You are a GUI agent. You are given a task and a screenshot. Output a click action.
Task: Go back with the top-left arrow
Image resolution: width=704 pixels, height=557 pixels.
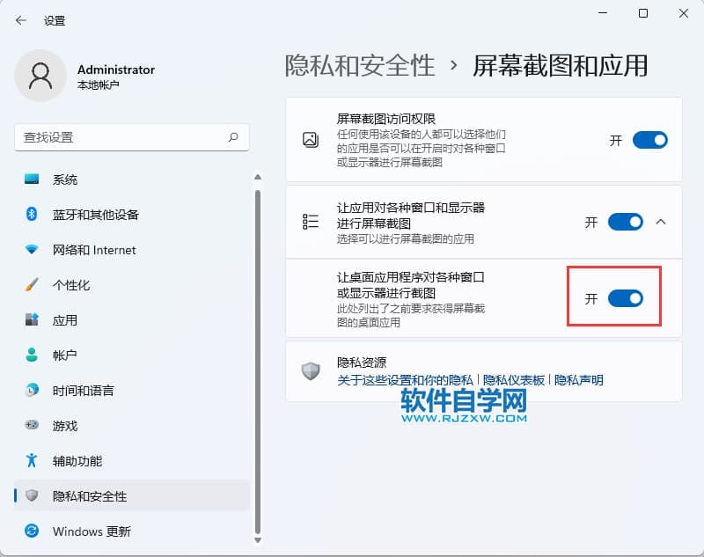(21, 19)
